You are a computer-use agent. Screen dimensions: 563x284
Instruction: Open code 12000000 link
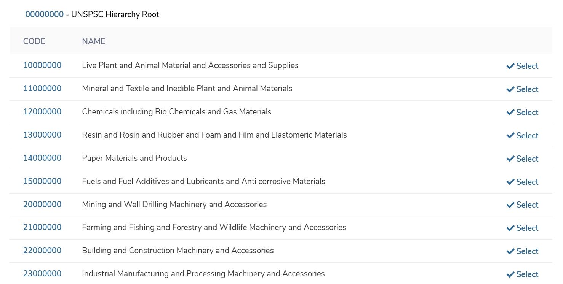pyautogui.click(x=42, y=112)
